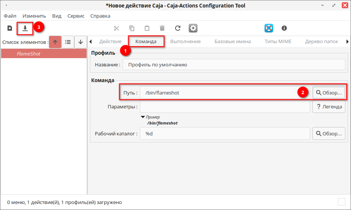Click the about info icon

tap(284, 28)
